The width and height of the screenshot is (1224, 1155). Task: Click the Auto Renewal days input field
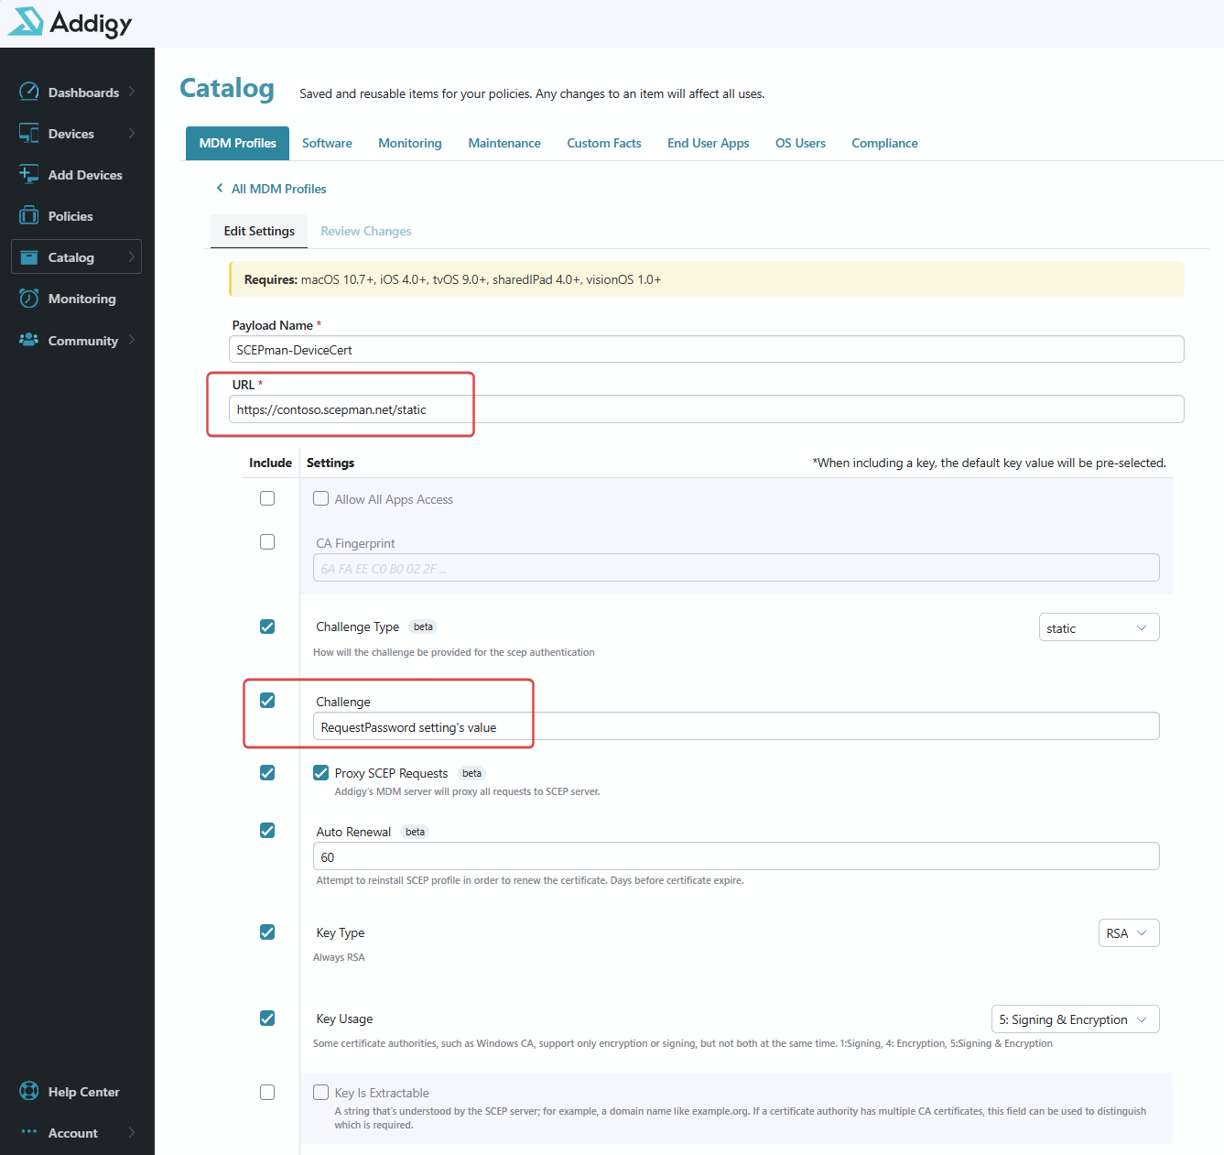click(735, 856)
